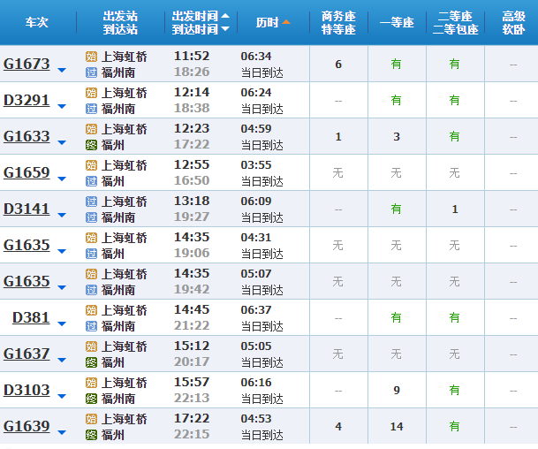Click the green terminal icon in row G1639
538x449 pixels.
pyautogui.click(x=91, y=435)
